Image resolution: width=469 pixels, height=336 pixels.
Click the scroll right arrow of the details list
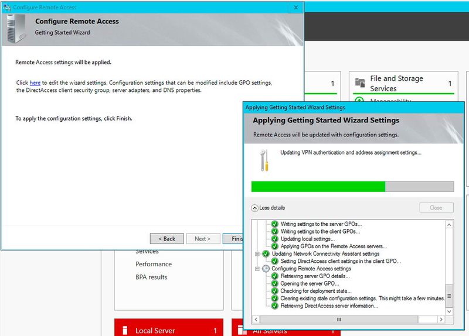coord(441,319)
